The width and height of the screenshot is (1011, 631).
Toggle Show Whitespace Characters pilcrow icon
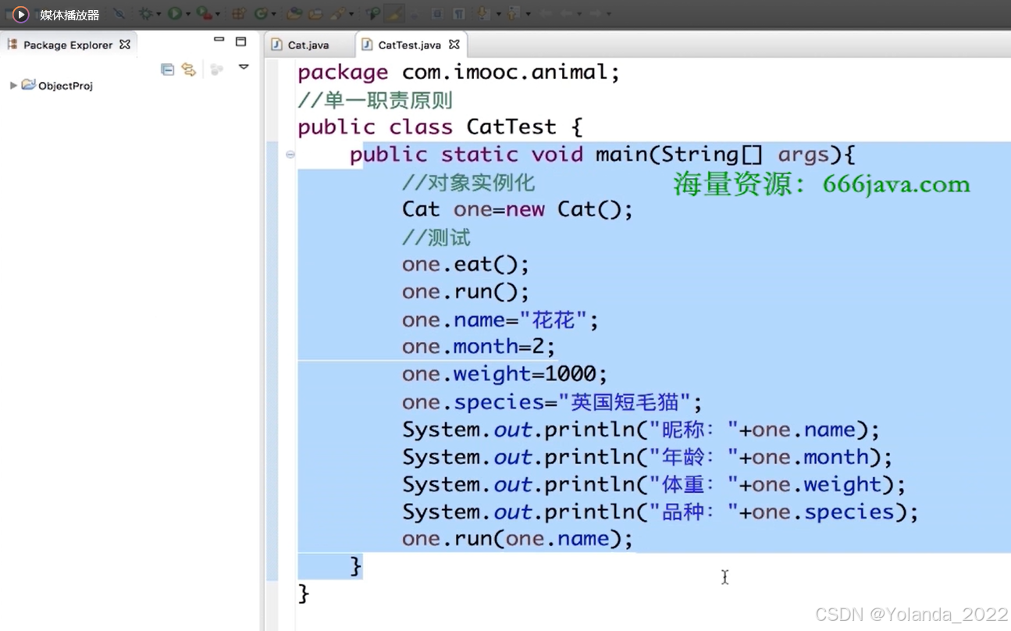[459, 14]
